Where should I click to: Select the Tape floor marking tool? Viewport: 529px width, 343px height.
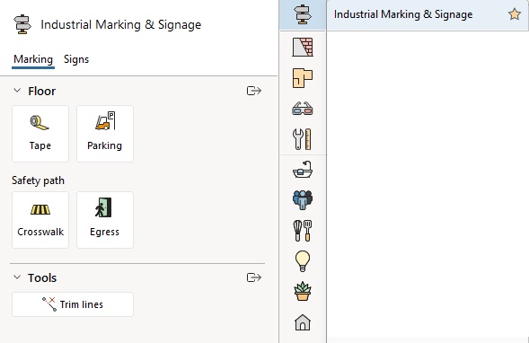(40, 134)
